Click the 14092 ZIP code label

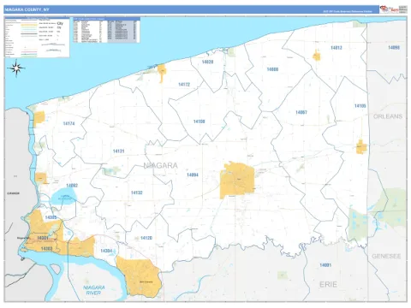(72, 186)
